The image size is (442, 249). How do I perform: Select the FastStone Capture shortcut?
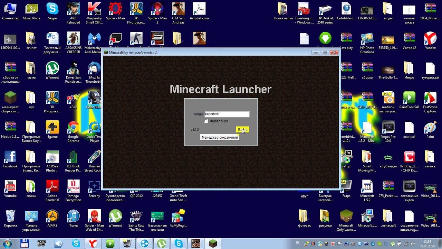pyautogui.click(x=430, y=102)
